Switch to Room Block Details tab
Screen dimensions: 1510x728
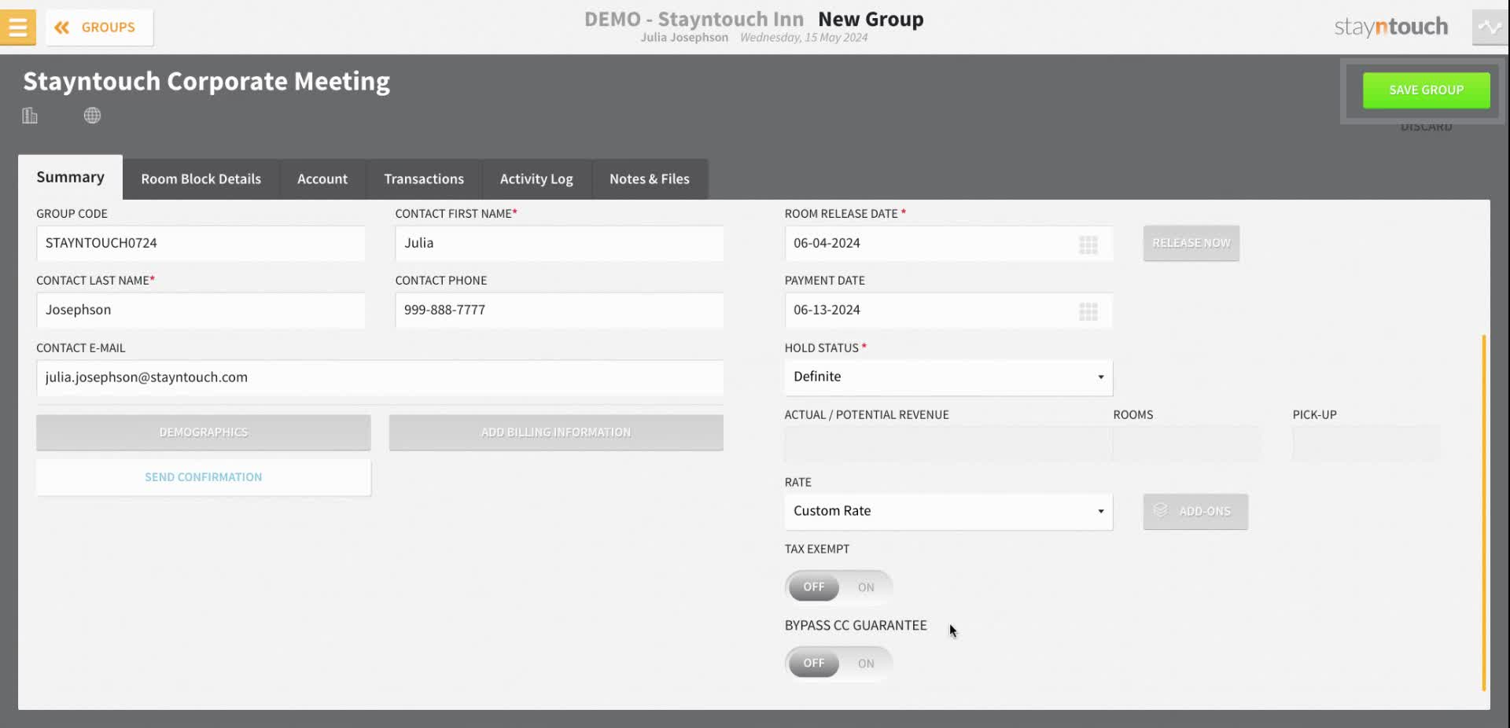201,179
